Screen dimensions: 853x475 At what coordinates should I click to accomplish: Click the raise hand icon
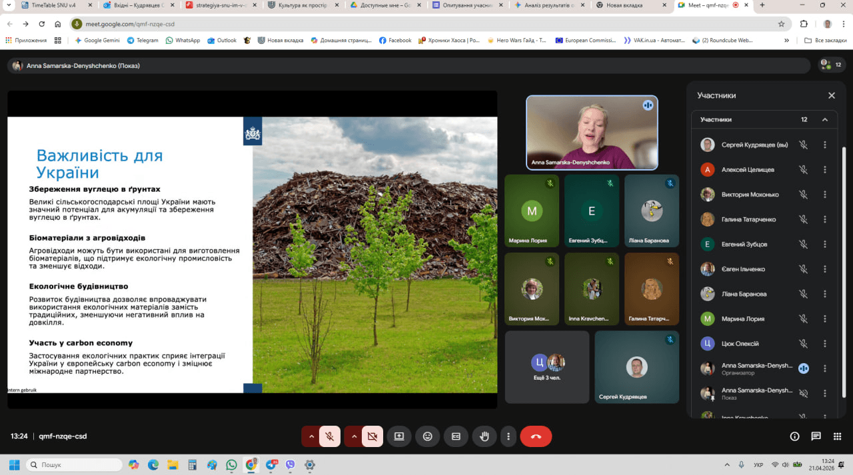tap(484, 436)
